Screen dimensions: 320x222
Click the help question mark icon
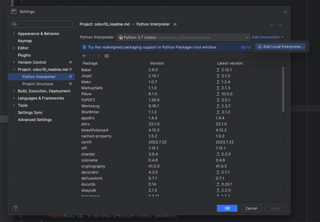(x=16, y=208)
